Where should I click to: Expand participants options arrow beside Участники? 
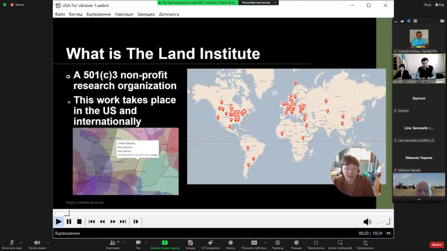point(125,243)
